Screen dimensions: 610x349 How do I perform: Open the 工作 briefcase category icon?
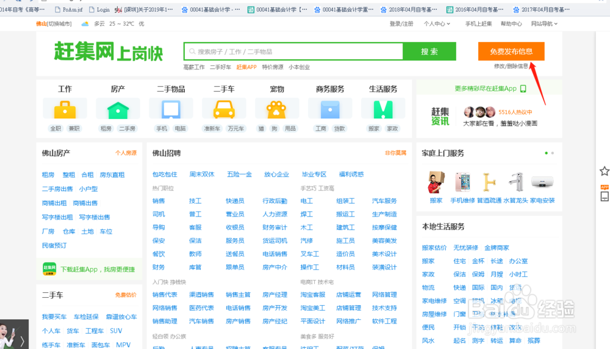[65, 109]
